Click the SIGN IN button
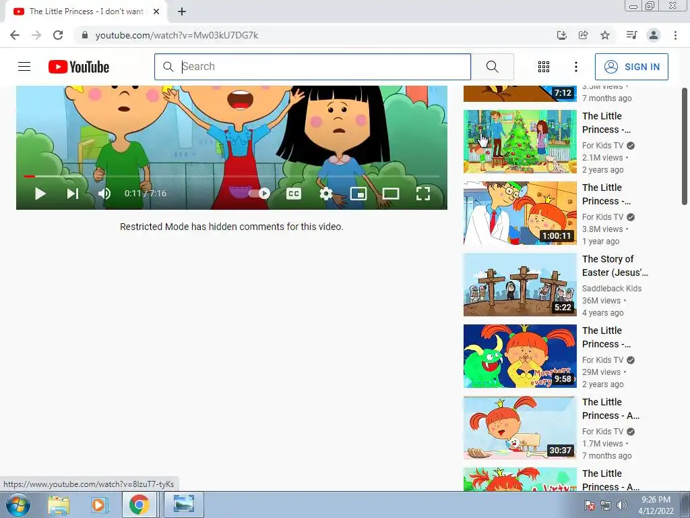Image resolution: width=690 pixels, height=518 pixels. 631,67
